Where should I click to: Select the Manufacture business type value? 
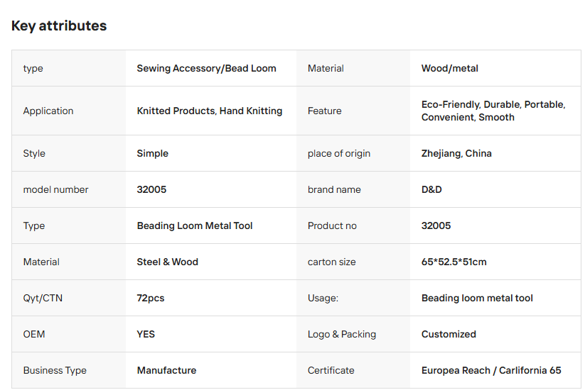click(x=166, y=370)
